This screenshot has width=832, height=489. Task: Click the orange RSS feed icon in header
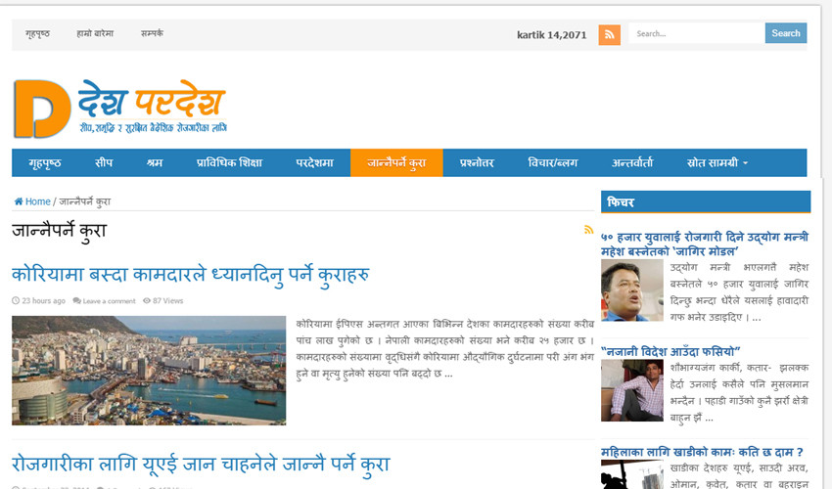[609, 35]
